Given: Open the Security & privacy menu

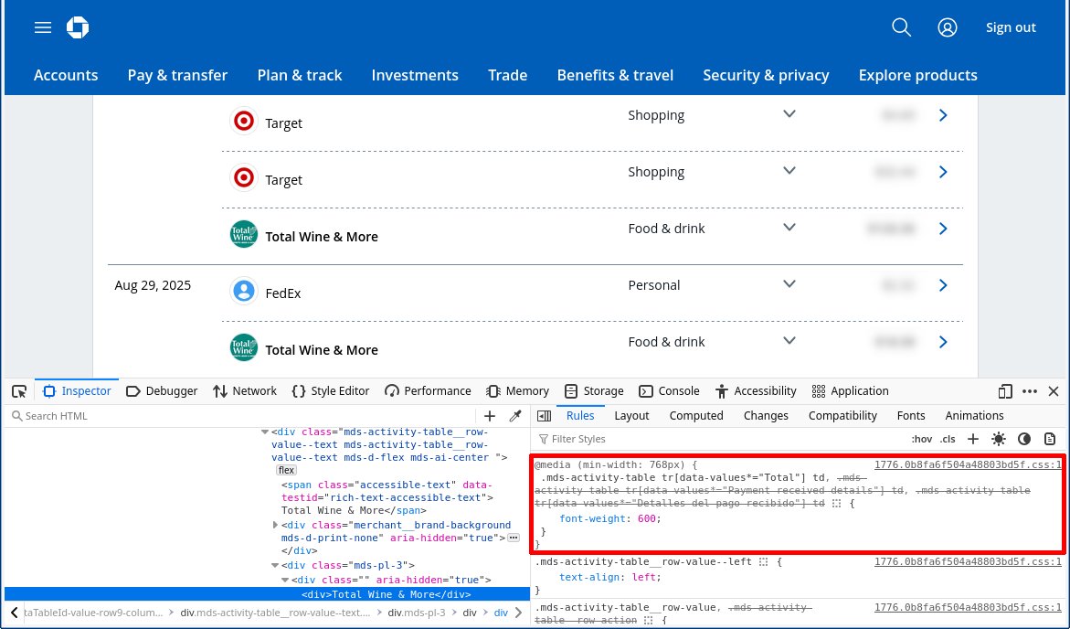Looking at the screenshot, I should (766, 75).
